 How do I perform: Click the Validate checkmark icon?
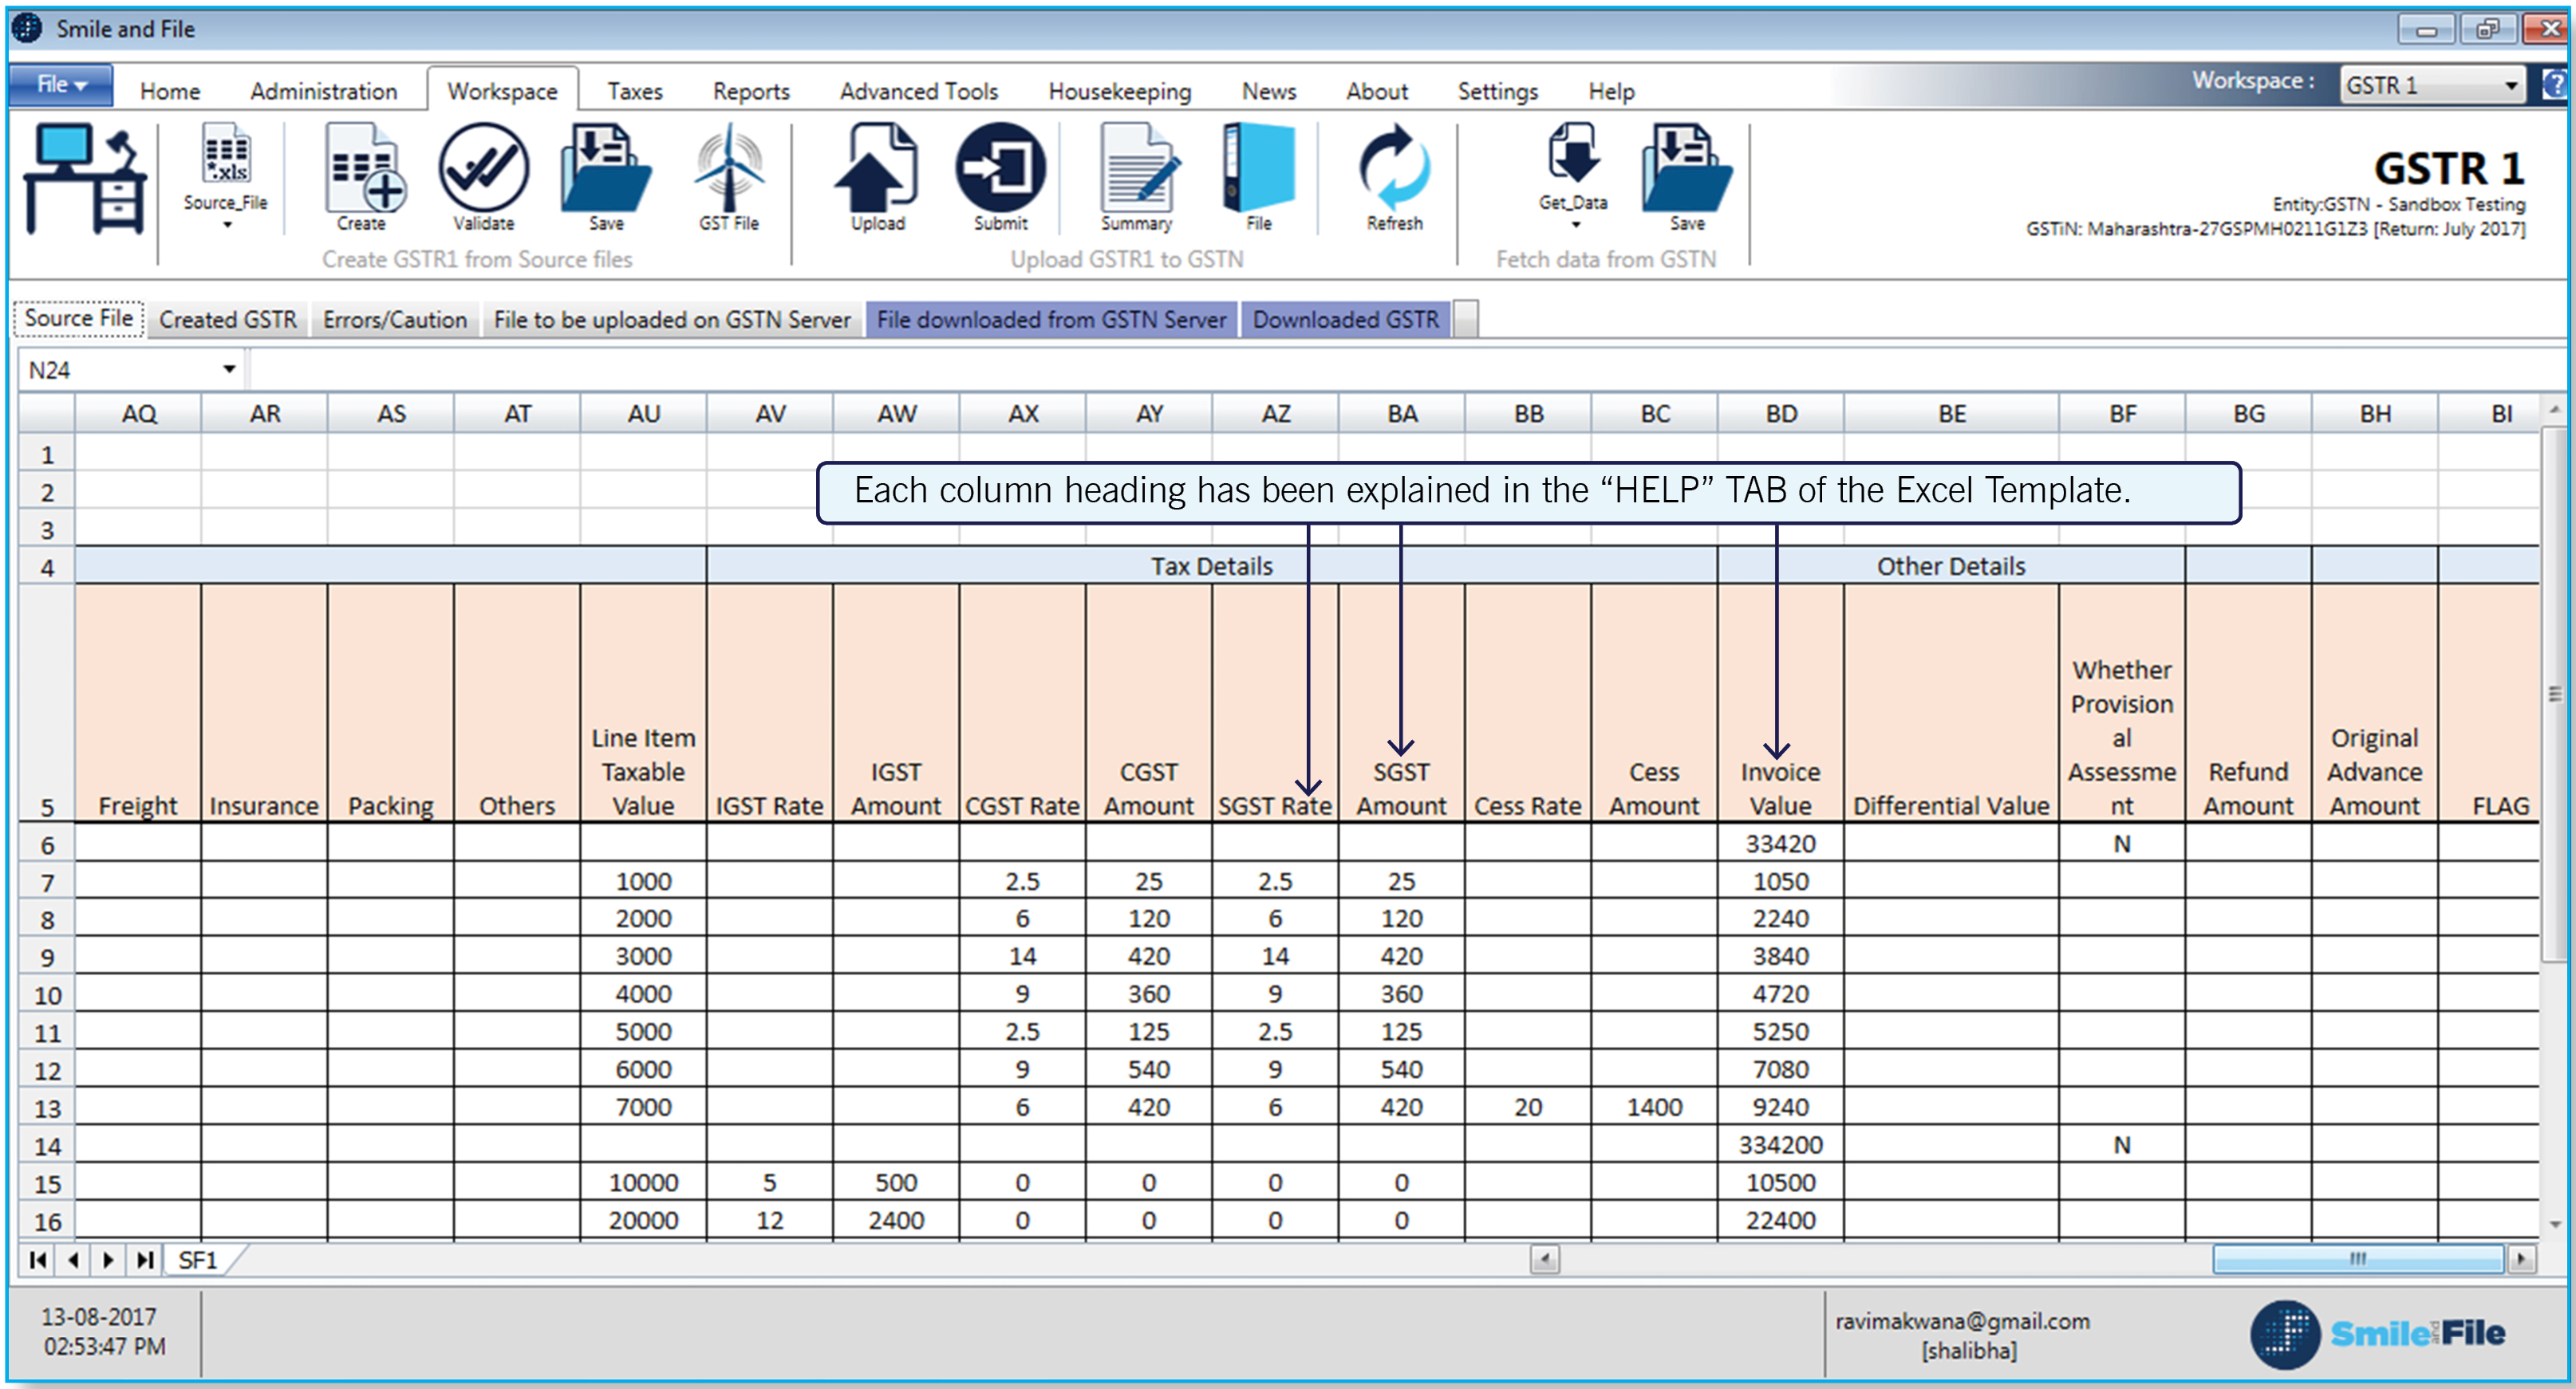click(x=484, y=168)
